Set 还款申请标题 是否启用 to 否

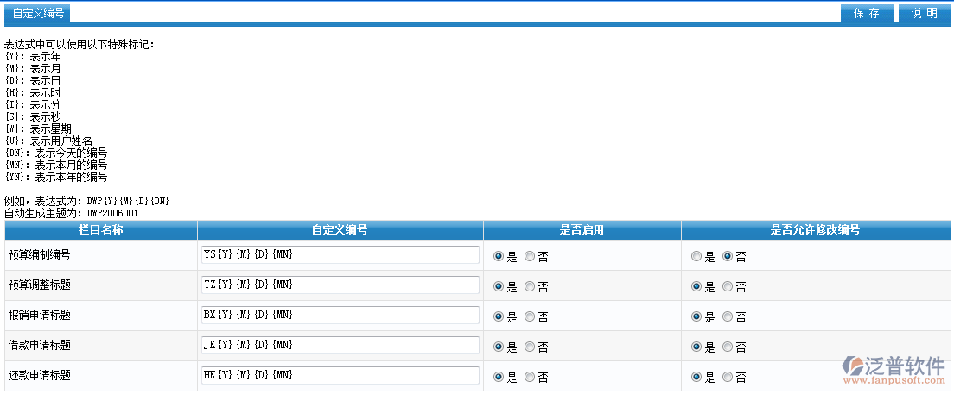pos(530,377)
